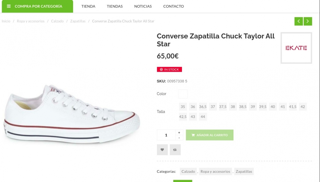This screenshot has height=182, width=320.
Task: Add product to wishlist with heart icon
Action: click(x=162, y=150)
